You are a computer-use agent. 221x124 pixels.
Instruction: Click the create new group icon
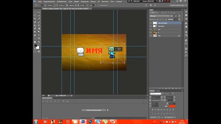point(173,88)
